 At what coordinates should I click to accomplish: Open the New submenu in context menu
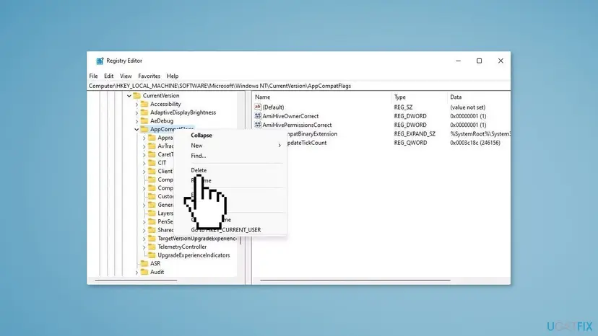[235, 146]
